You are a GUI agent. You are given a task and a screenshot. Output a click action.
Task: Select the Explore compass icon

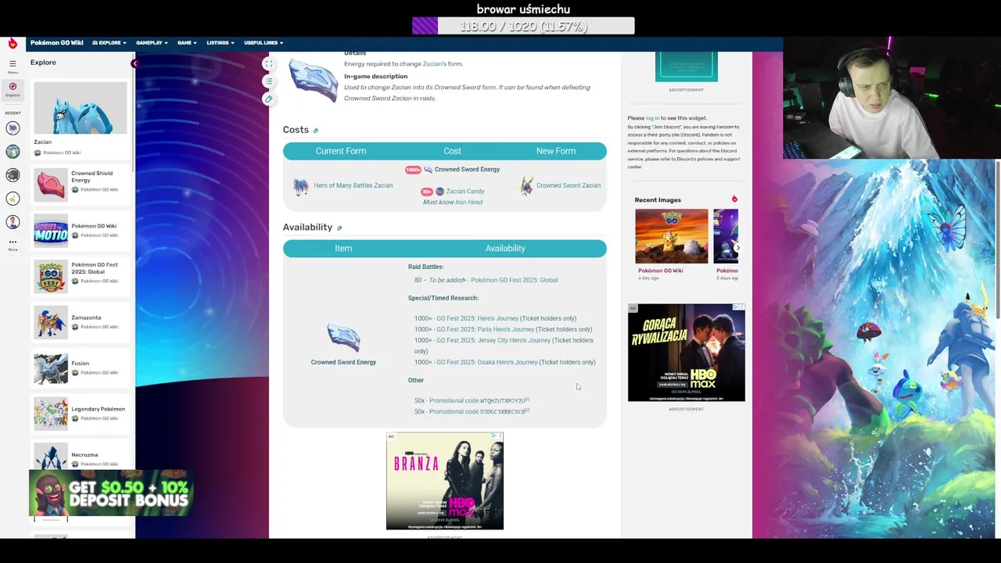pos(13,87)
